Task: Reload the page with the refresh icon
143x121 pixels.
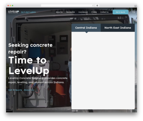Action: click(93, 5)
